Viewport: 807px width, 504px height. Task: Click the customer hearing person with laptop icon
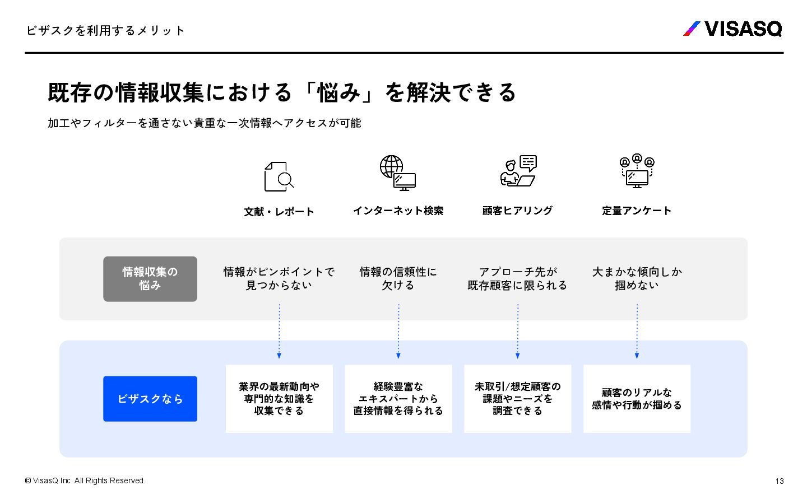coord(518,171)
